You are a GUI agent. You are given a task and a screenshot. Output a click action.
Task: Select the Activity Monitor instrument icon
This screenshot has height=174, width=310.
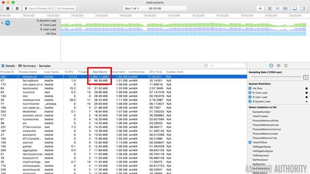pyautogui.click(x=7, y=23)
